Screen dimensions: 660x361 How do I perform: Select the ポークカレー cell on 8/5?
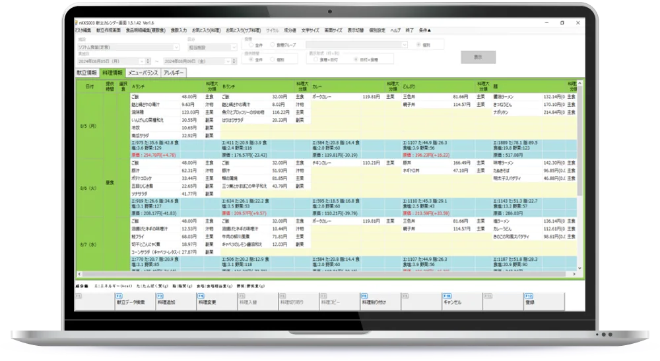[x=327, y=96]
